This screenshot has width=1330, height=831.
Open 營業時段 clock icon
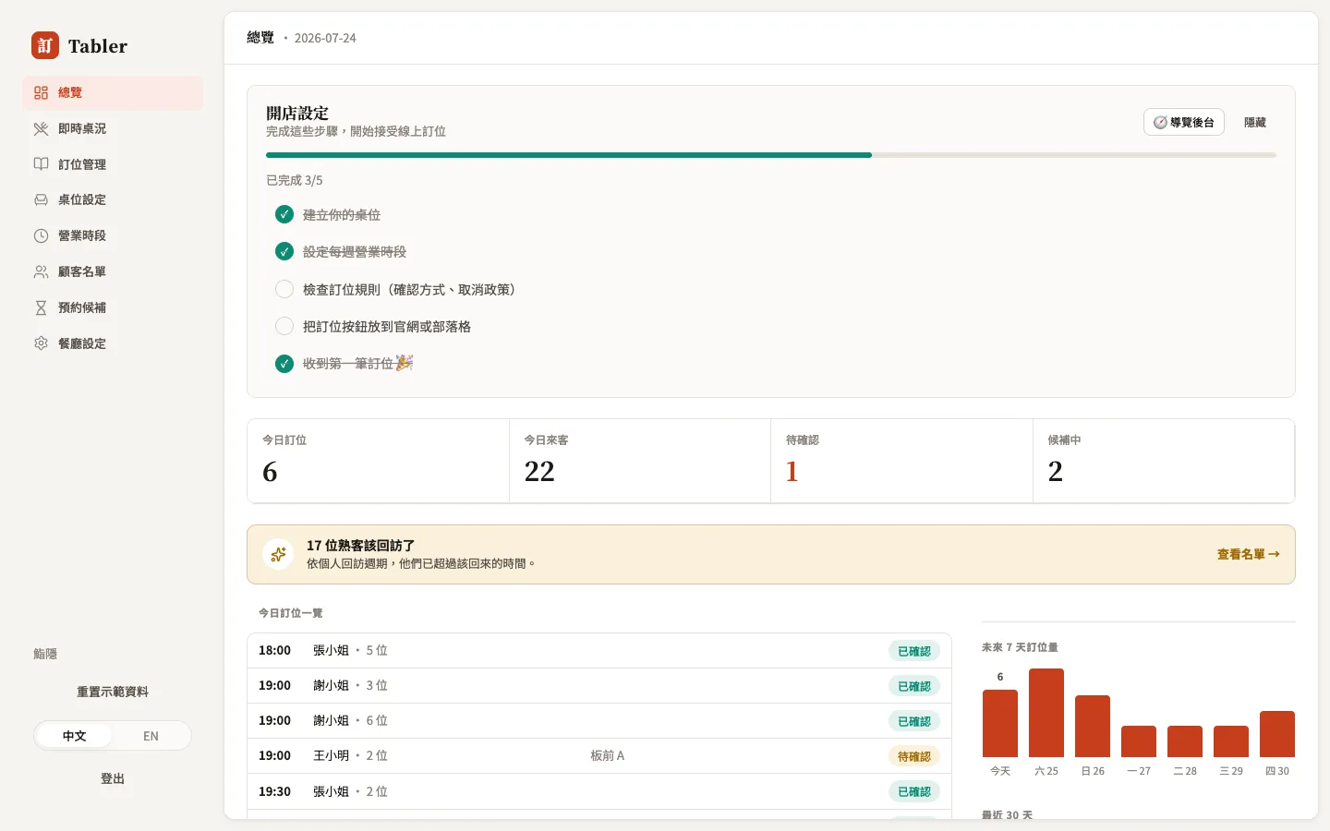coord(41,235)
